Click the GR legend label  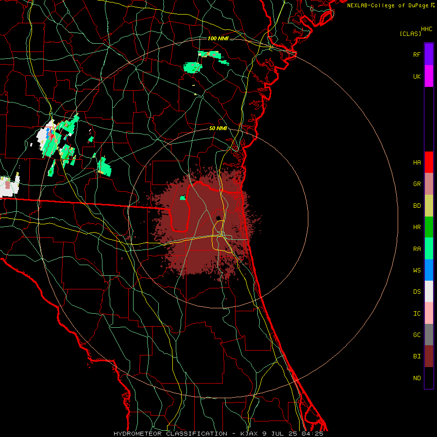click(x=417, y=184)
